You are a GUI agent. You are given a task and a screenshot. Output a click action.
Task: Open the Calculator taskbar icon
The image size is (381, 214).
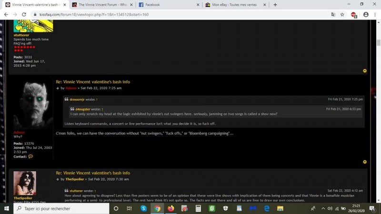(198, 208)
